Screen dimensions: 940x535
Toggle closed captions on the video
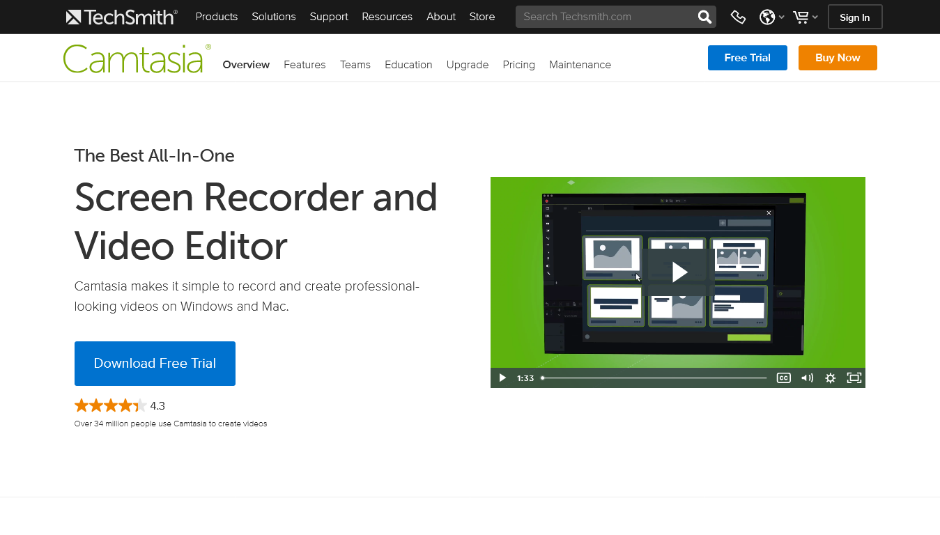tap(783, 378)
